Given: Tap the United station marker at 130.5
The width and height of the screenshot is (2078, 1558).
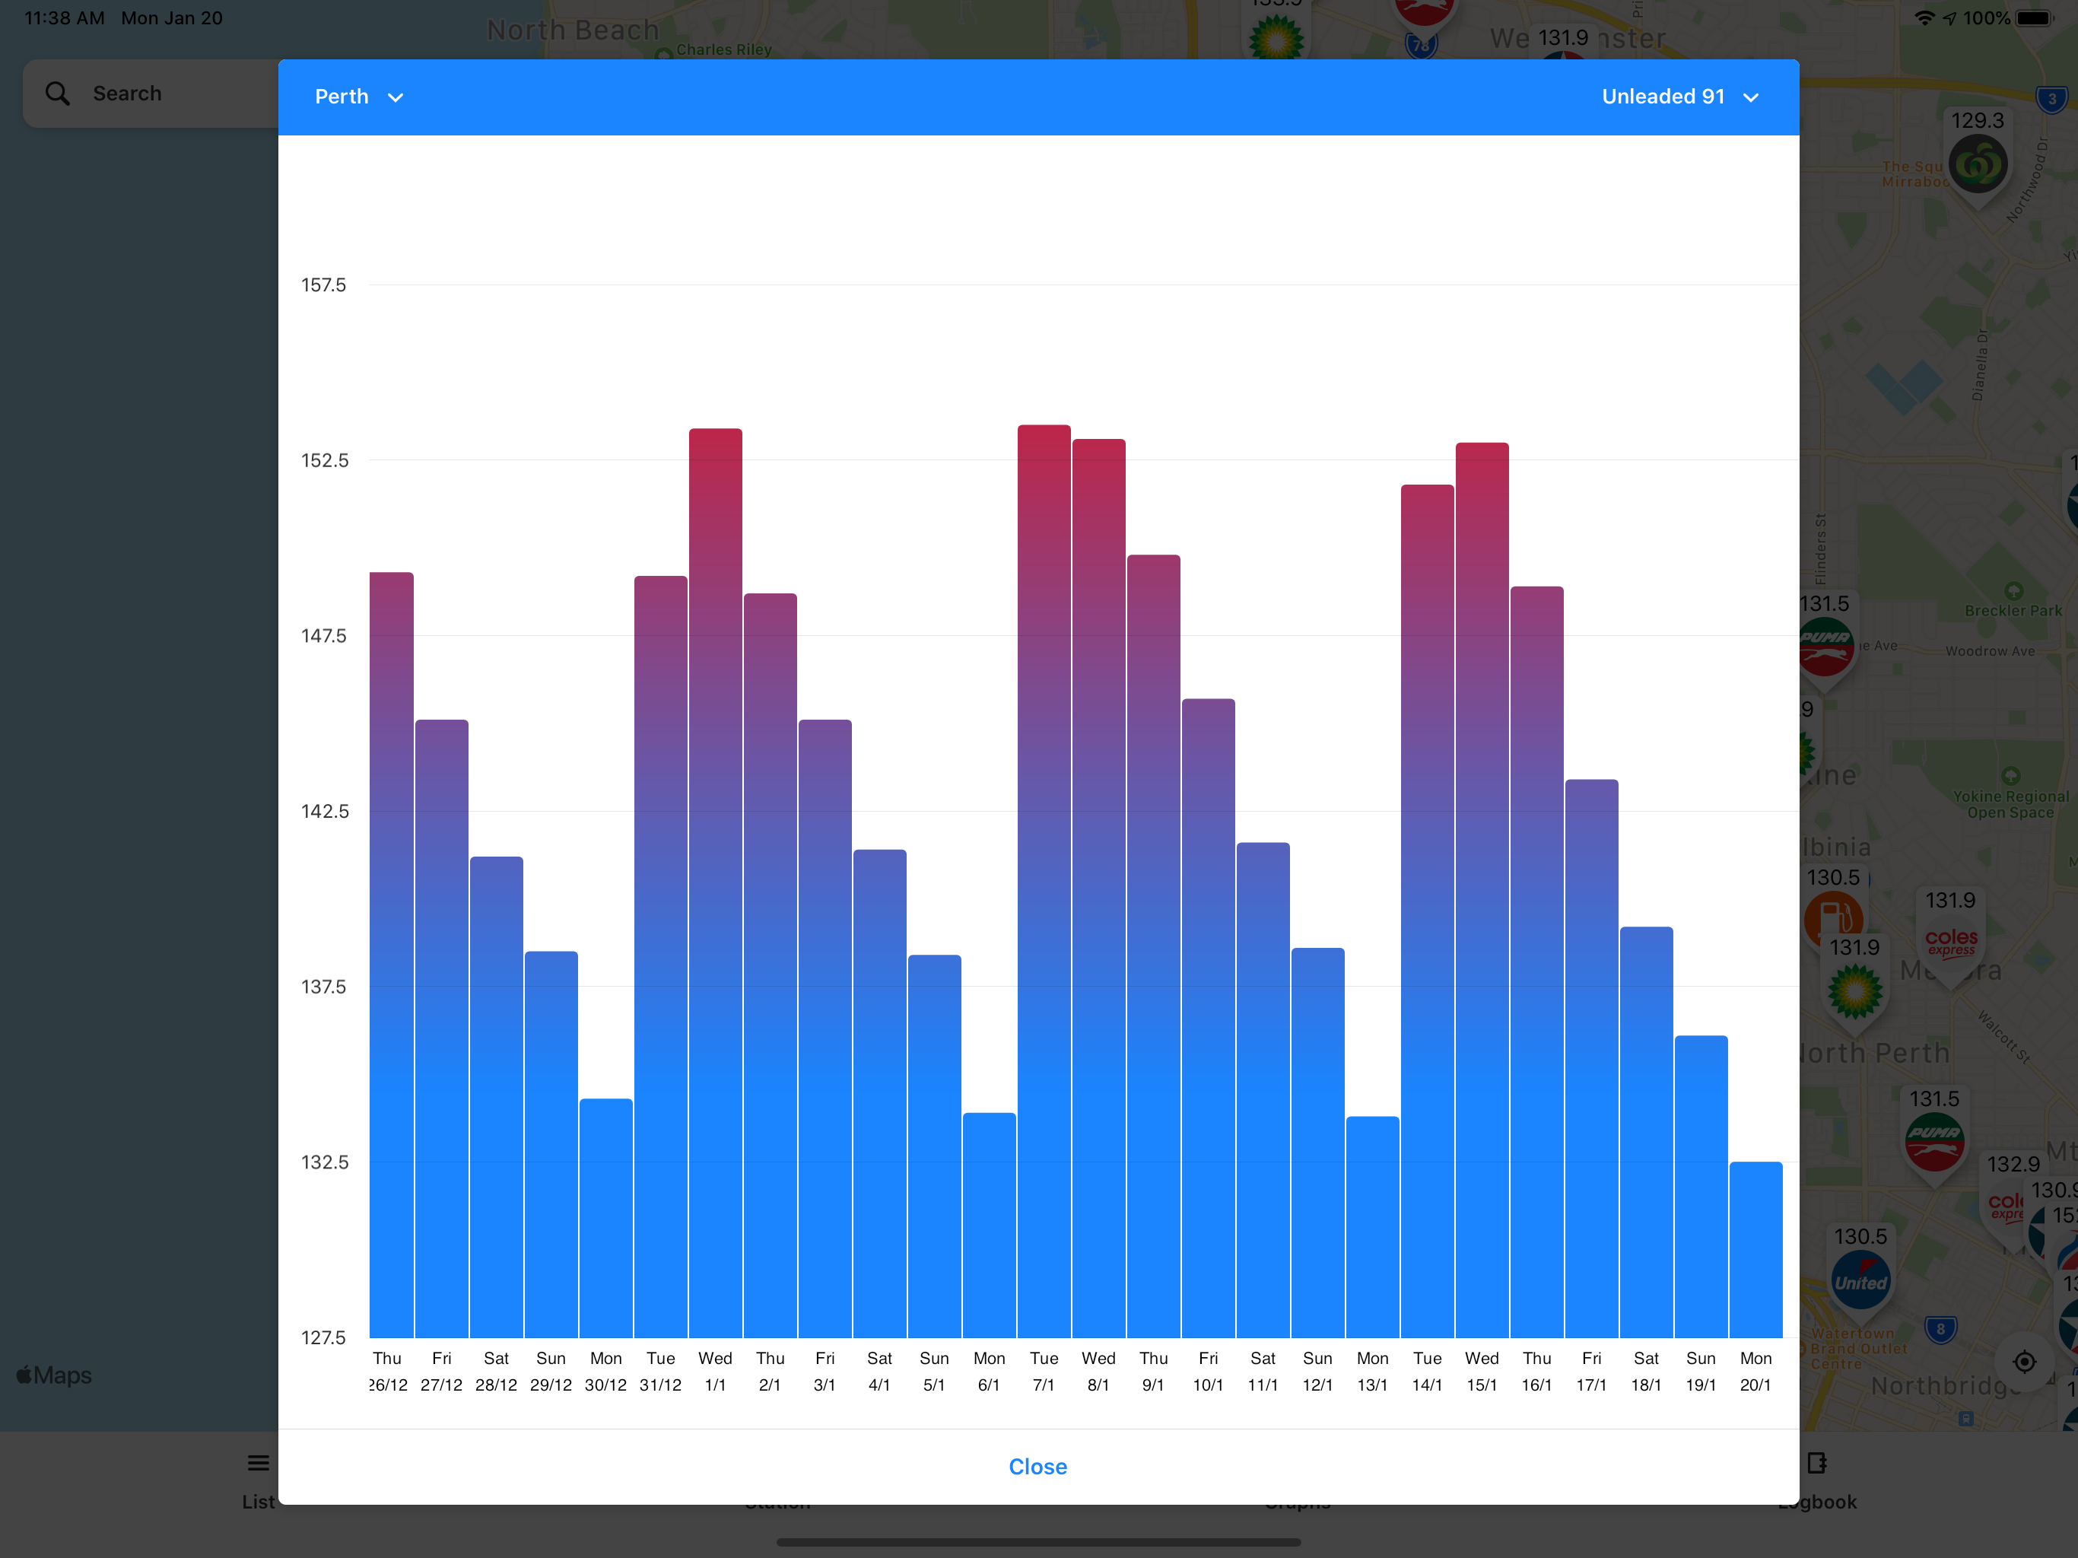Looking at the screenshot, I should (x=1860, y=1281).
